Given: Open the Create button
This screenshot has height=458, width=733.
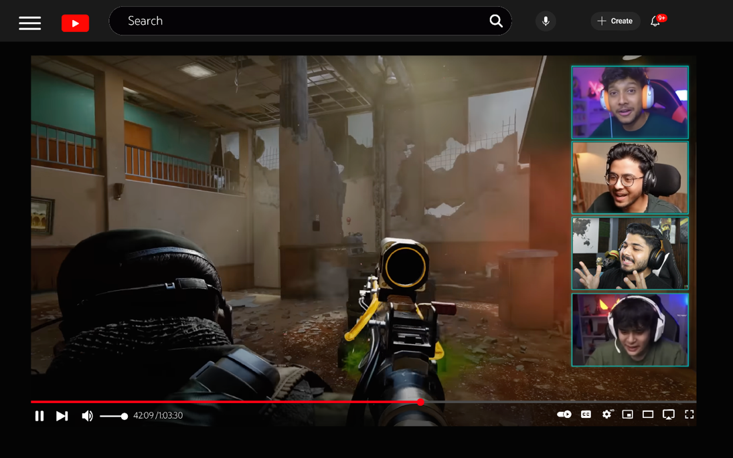Looking at the screenshot, I should [x=615, y=21].
